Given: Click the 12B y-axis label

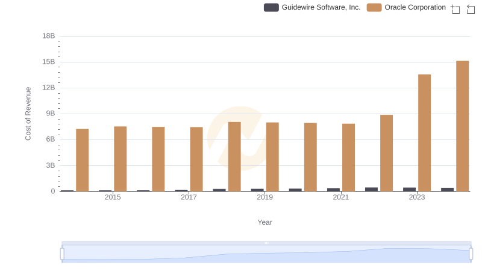Looking at the screenshot, I should [x=49, y=88].
